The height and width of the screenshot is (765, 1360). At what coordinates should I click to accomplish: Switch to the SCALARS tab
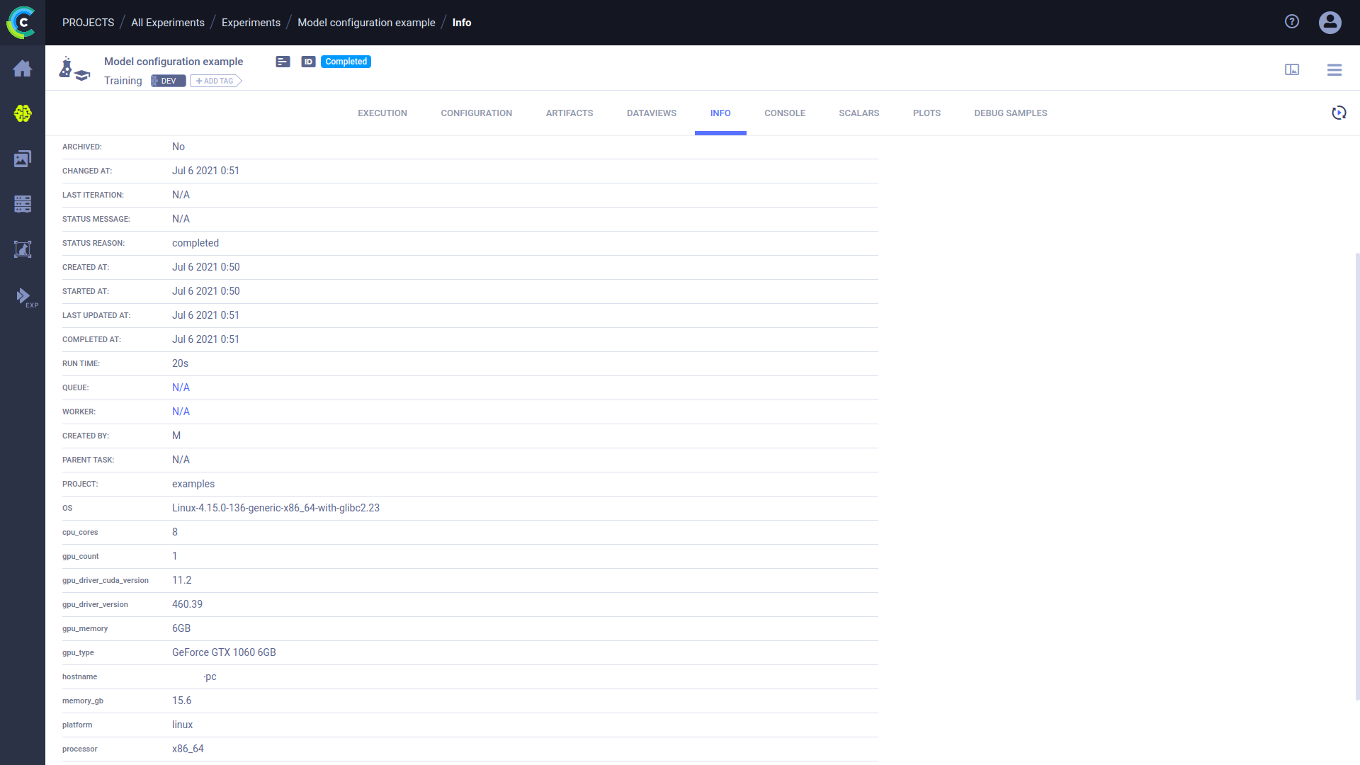(858, 113)
